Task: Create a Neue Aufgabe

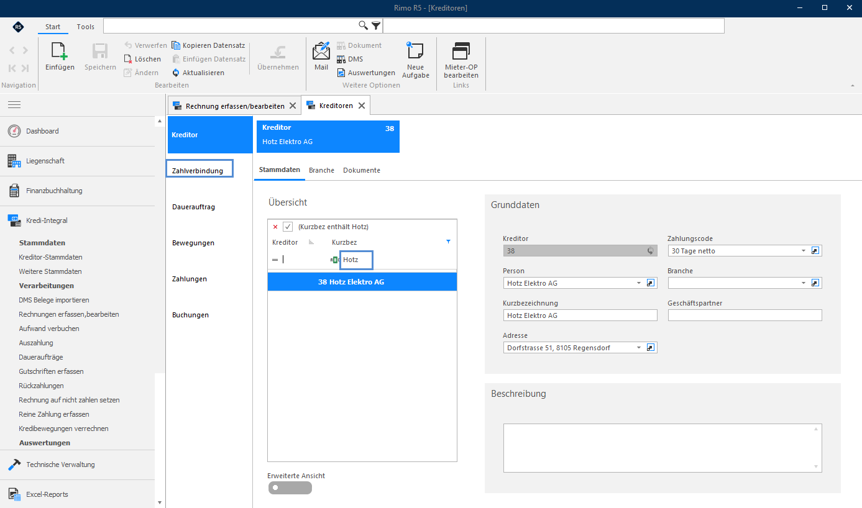Action: (x=415, y=60)
